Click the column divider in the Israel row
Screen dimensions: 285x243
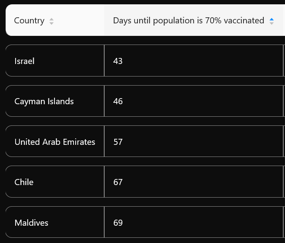(104, 61)
